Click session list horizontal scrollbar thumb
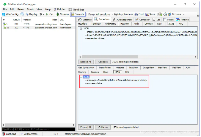 point(18,125)
